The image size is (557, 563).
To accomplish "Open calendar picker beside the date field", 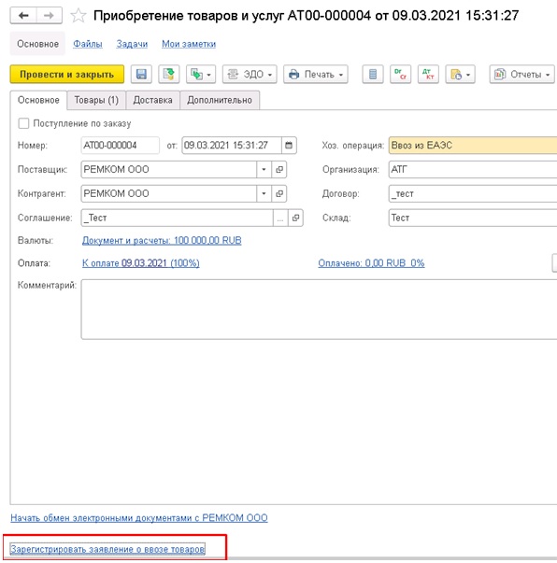I will click(x=289, y=146).
